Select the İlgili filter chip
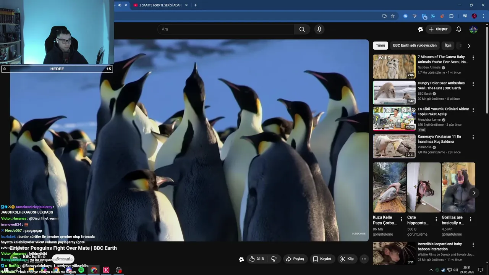 coord(448,45)
